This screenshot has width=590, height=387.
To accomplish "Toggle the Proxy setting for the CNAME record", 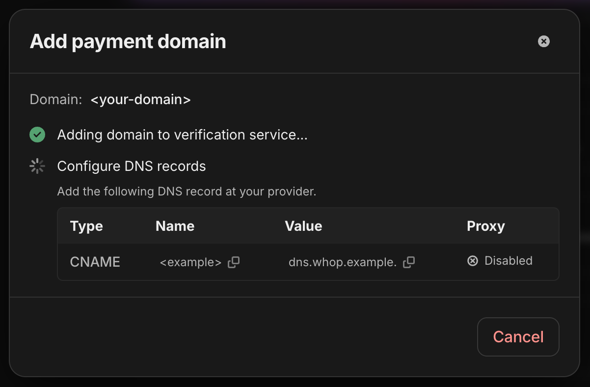I will point(500,261).
